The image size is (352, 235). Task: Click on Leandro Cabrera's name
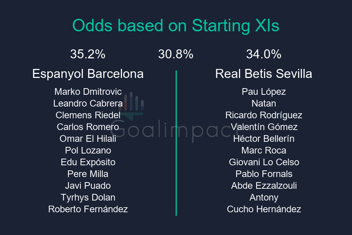88,103
